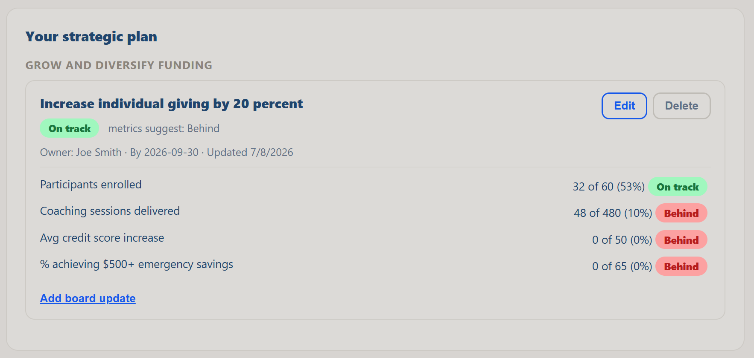Click the Delete button
Viewport: 754px width, 358px height.
click(x=681, y=106)
